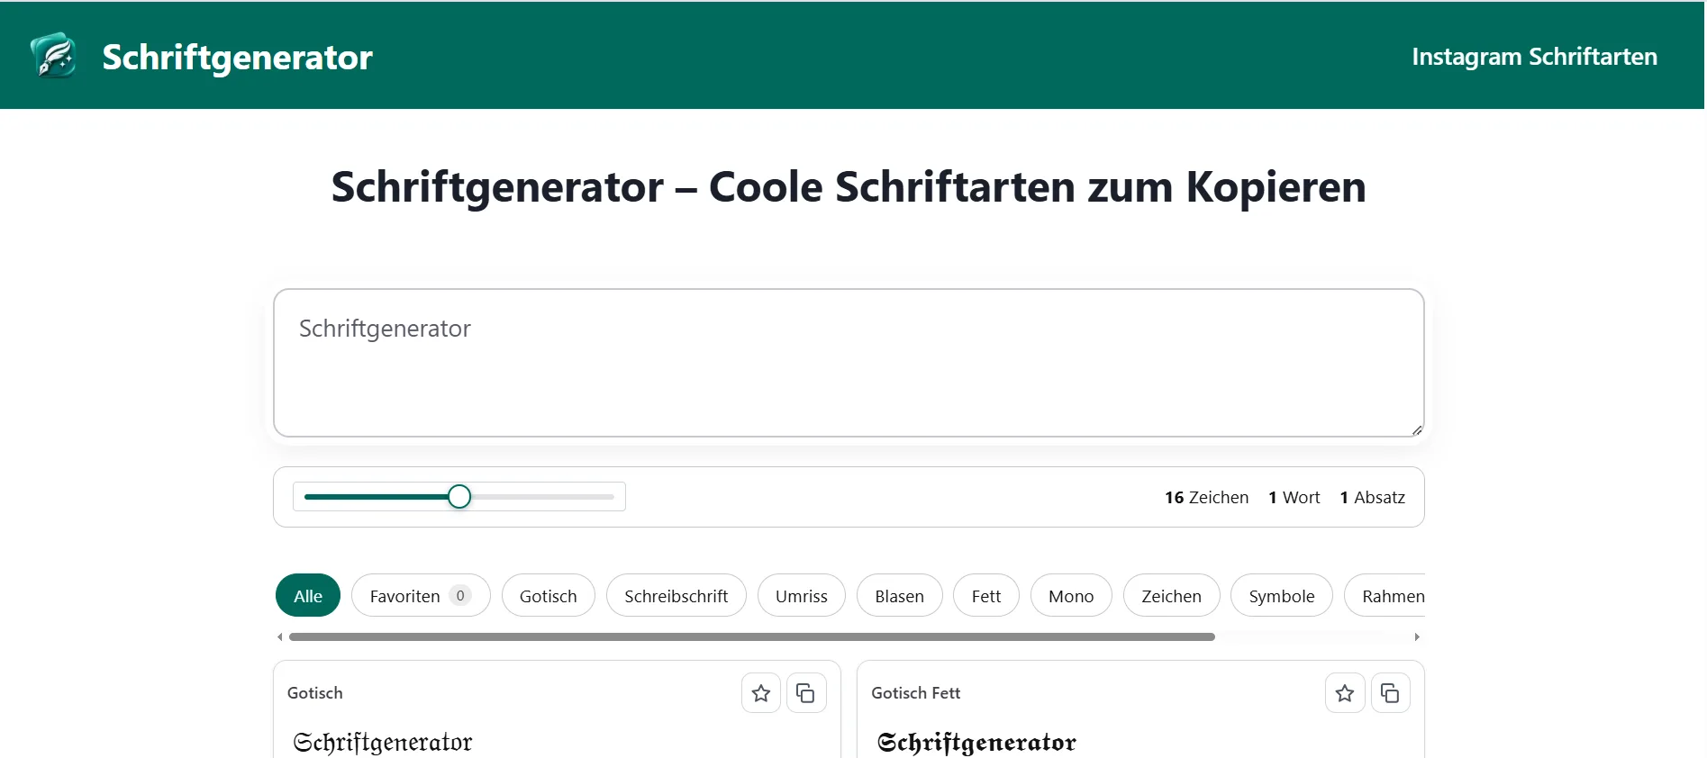
Task: Click the 1 Wort counter
Action: click(x=1294, y=497)
